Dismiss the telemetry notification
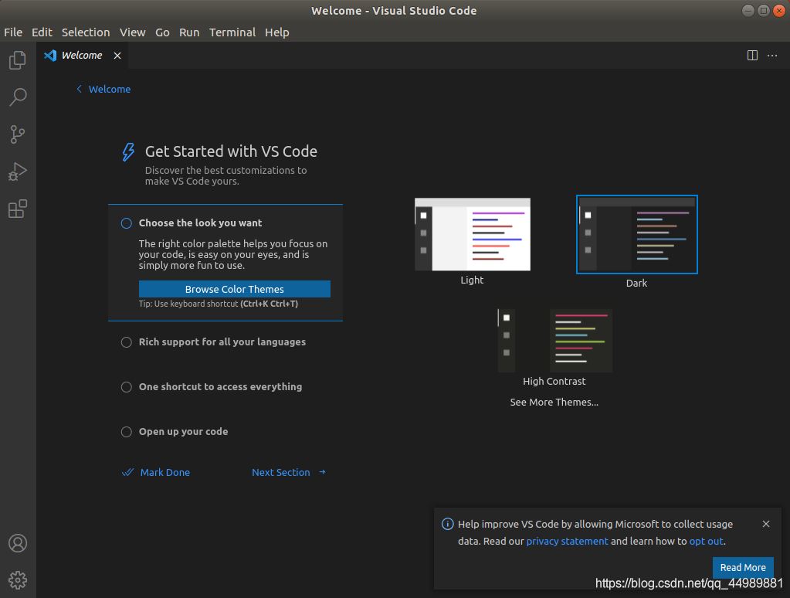Image resolution: width=790 pixels, height=598 pixels. [766, 524]
